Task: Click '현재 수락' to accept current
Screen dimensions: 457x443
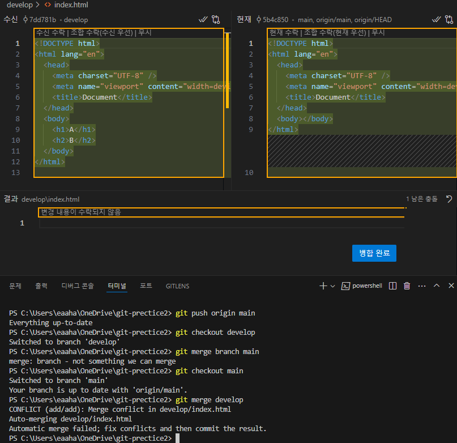Action: (284, 32)
